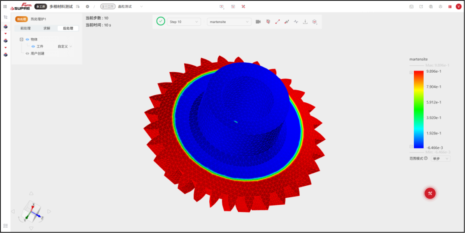The height and width of the screenshot is (233, 465).
Task: Open the Step 10 dropdown
Action: (x=184, y=21)
